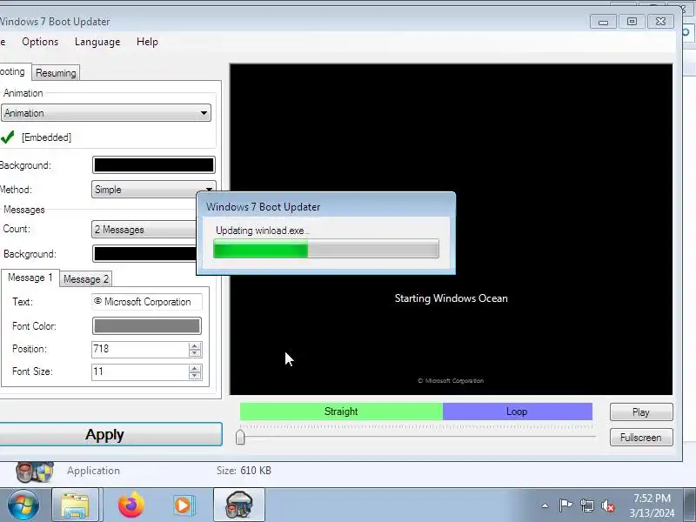Click the Boot Updater taskbar icon
696x522 pixels.
239,505
